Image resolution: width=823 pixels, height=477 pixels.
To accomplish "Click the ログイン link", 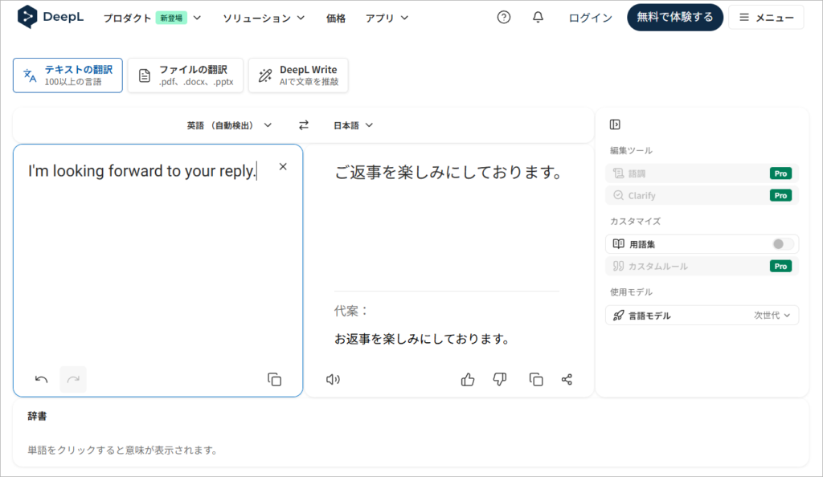I will click(590, 18).
